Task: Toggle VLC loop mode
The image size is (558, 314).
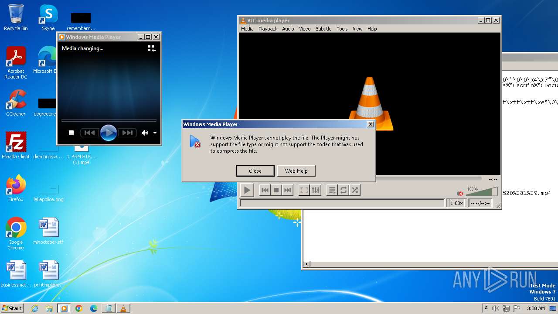Action: tap(344, 190)
